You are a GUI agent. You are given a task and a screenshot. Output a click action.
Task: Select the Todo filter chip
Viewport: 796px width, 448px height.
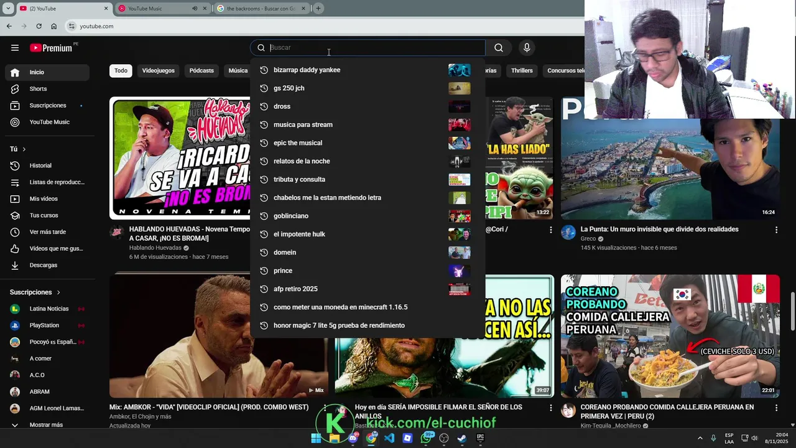(x=121, y=71)
